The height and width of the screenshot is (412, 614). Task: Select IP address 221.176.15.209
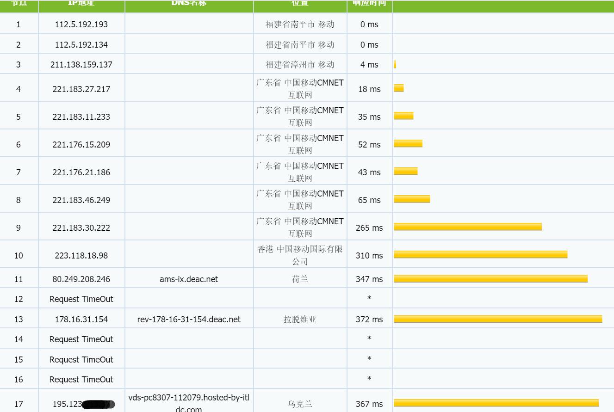tap(81, 144)
